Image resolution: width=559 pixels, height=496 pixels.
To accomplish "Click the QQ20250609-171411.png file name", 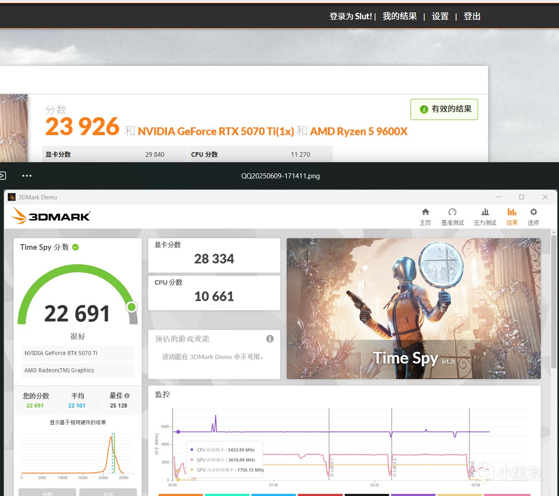I will pyautogui.click(x=280, y=176).
